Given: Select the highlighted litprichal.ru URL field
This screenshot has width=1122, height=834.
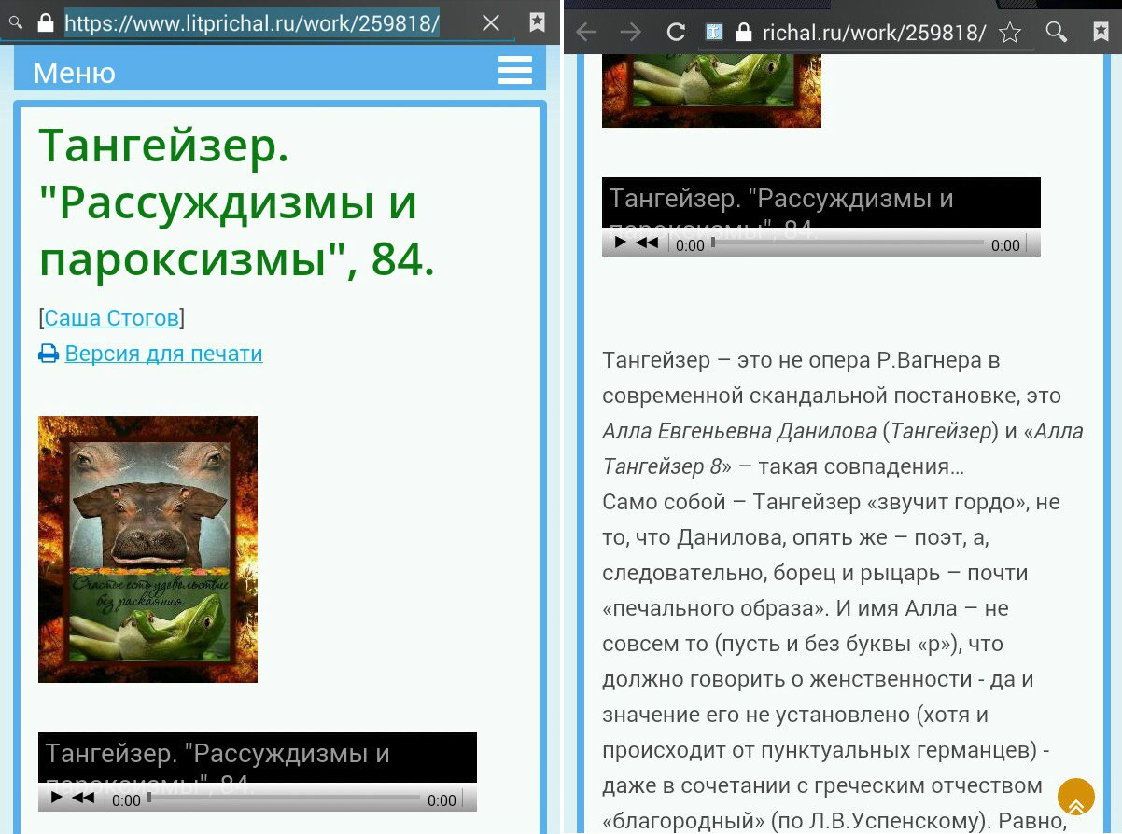Looking at the screenshot, I should pos(252,23).
